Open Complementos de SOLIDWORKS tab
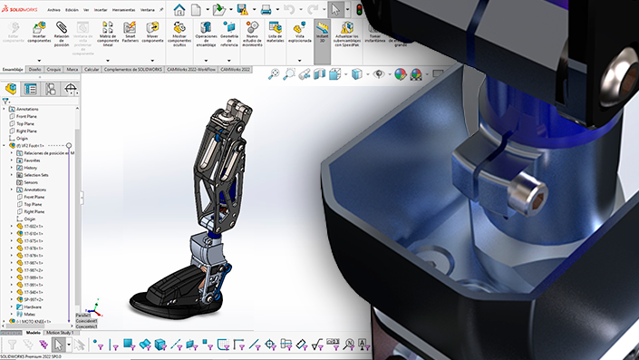Image resolution: width=639 pixels, height=360 pixels. [133, 69]
